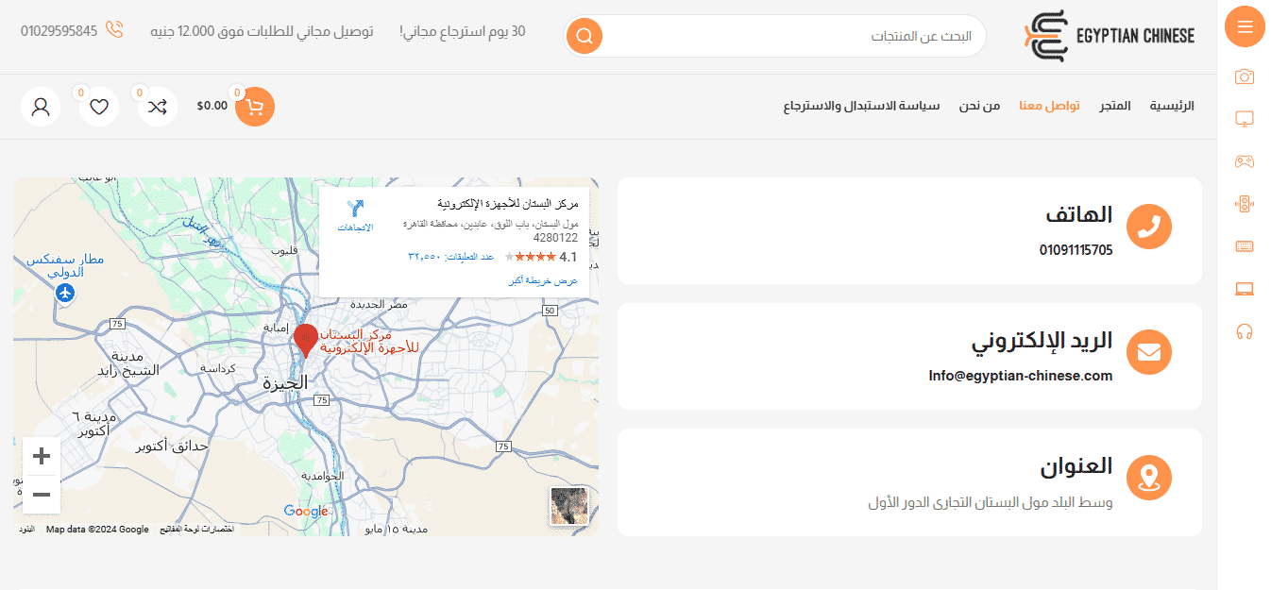Expand the orange hamburger menu
The height and width of the screenshot is (590, 1271).
(1245, 26)
